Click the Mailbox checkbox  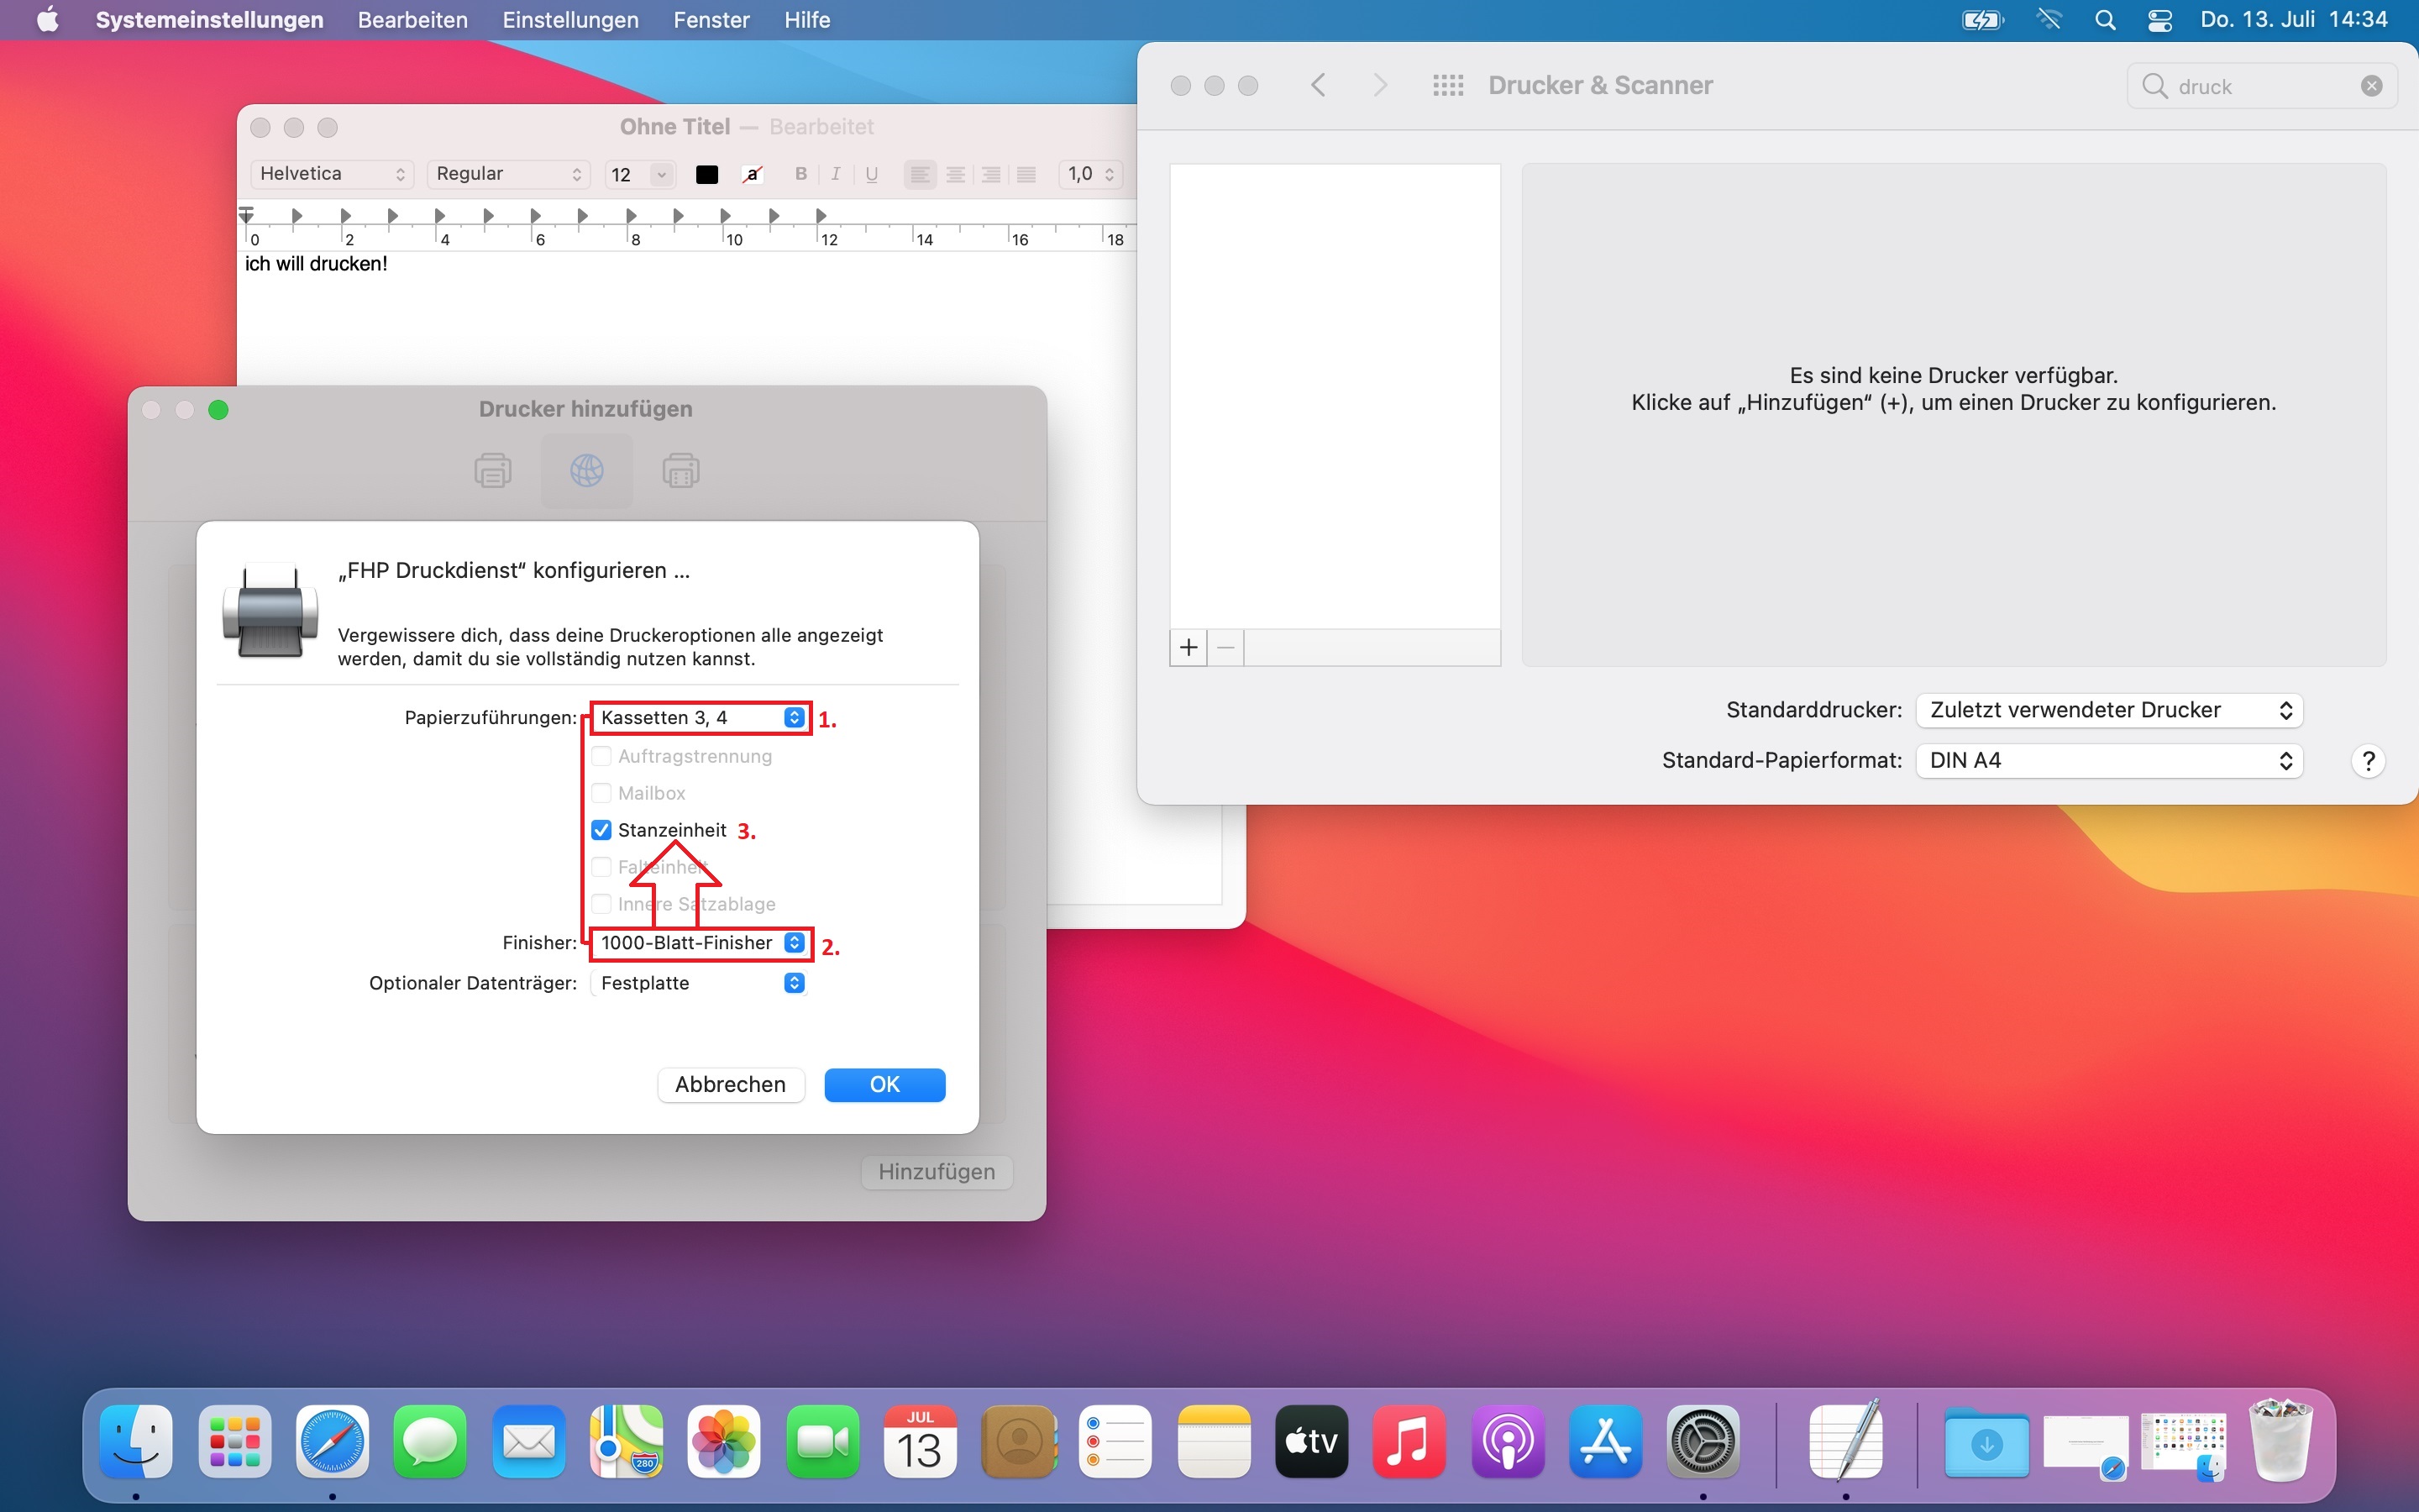click(x=601, y=793)
